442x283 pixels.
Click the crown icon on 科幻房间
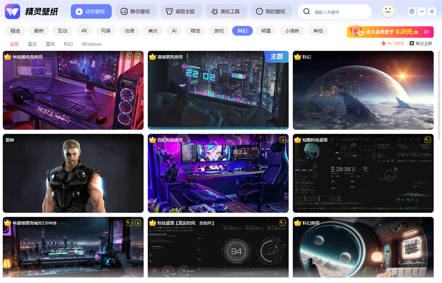298,223
